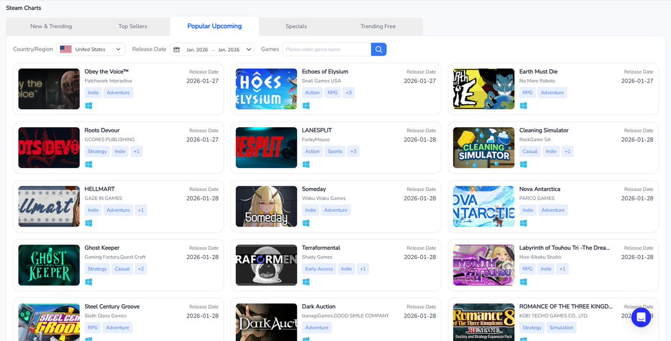This screenshot has width=671, height=341.
Task: Click the blue search magnifier button
Action: click(x=379, y=49)
